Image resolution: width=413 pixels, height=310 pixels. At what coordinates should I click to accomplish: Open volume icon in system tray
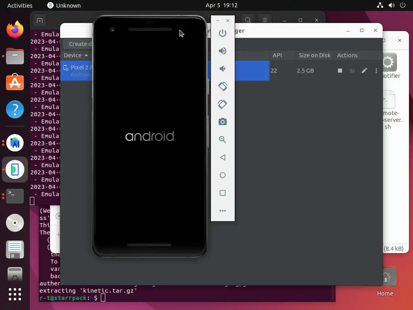pyautogui.click(x=391, y=5)
